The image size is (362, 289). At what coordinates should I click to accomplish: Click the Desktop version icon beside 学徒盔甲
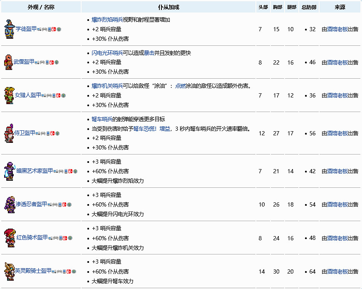point(39,29)
